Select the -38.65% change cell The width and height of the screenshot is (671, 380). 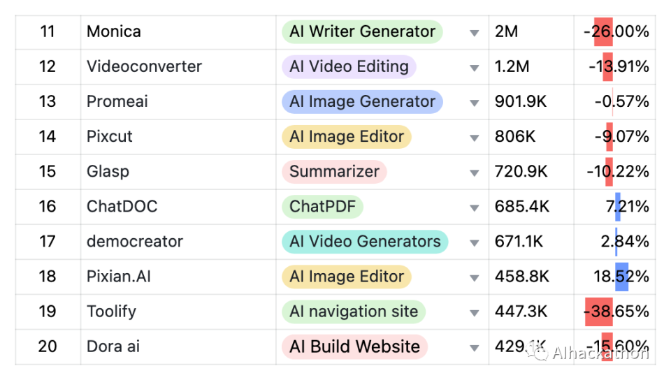coord(616,312)
